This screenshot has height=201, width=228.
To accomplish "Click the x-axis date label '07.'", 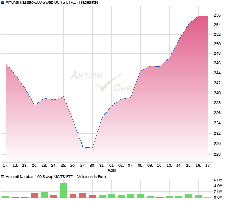I will (131, 166).
